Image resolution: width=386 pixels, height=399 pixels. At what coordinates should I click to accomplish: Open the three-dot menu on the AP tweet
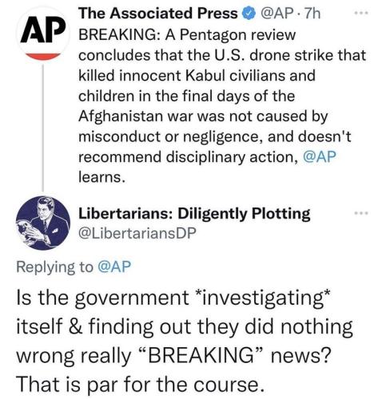click(362, 13)
